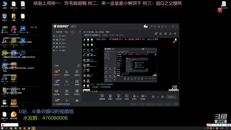Viewport: 231px width, 130px height.
Task: Add a new scene with plus button
Action: tap(80, 32)
